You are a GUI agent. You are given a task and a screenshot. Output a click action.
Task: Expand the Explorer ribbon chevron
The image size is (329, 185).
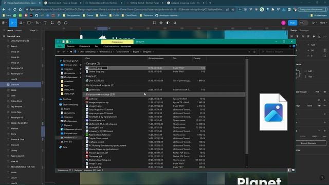point(290,46)
